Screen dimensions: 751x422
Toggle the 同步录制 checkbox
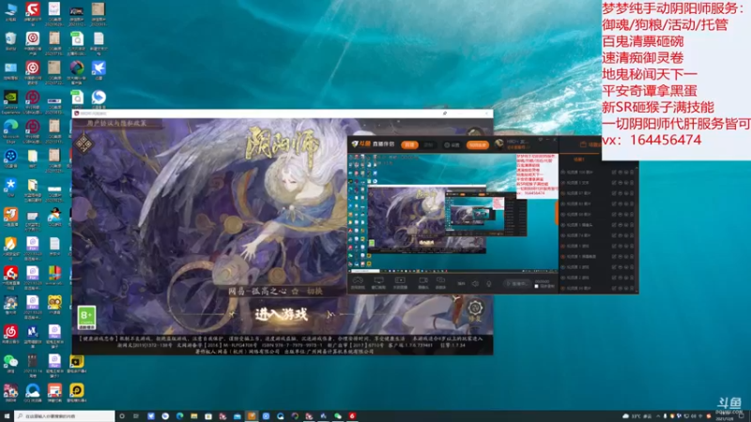(x=536, y=287)
